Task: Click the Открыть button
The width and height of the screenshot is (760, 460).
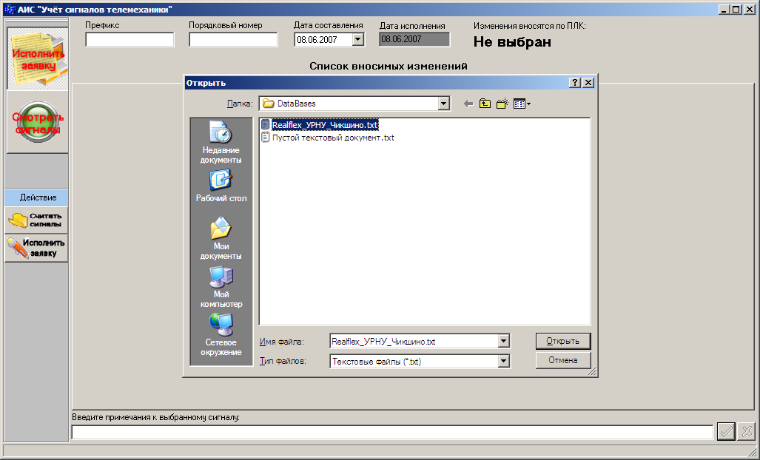Action: point(562,341)
